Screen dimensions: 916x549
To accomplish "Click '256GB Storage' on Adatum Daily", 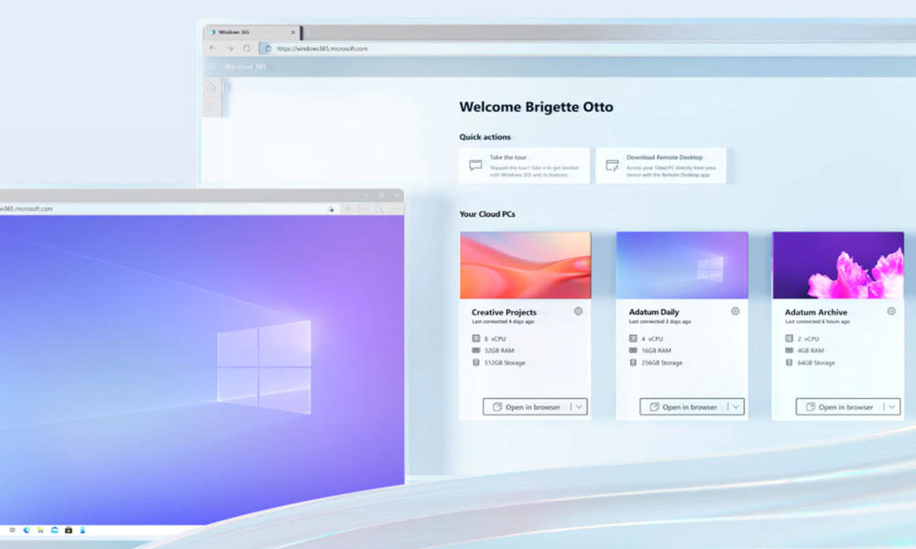I will tap(662, 363).
